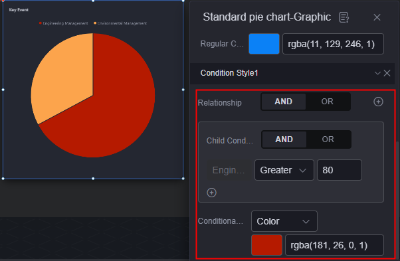Toggle Engineering Management legend item
400x261 pixels.
[64, 23]
